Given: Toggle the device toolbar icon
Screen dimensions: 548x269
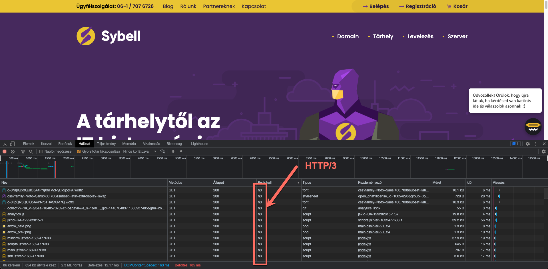Looking at the screenshot, I should [x=12, y=144].
